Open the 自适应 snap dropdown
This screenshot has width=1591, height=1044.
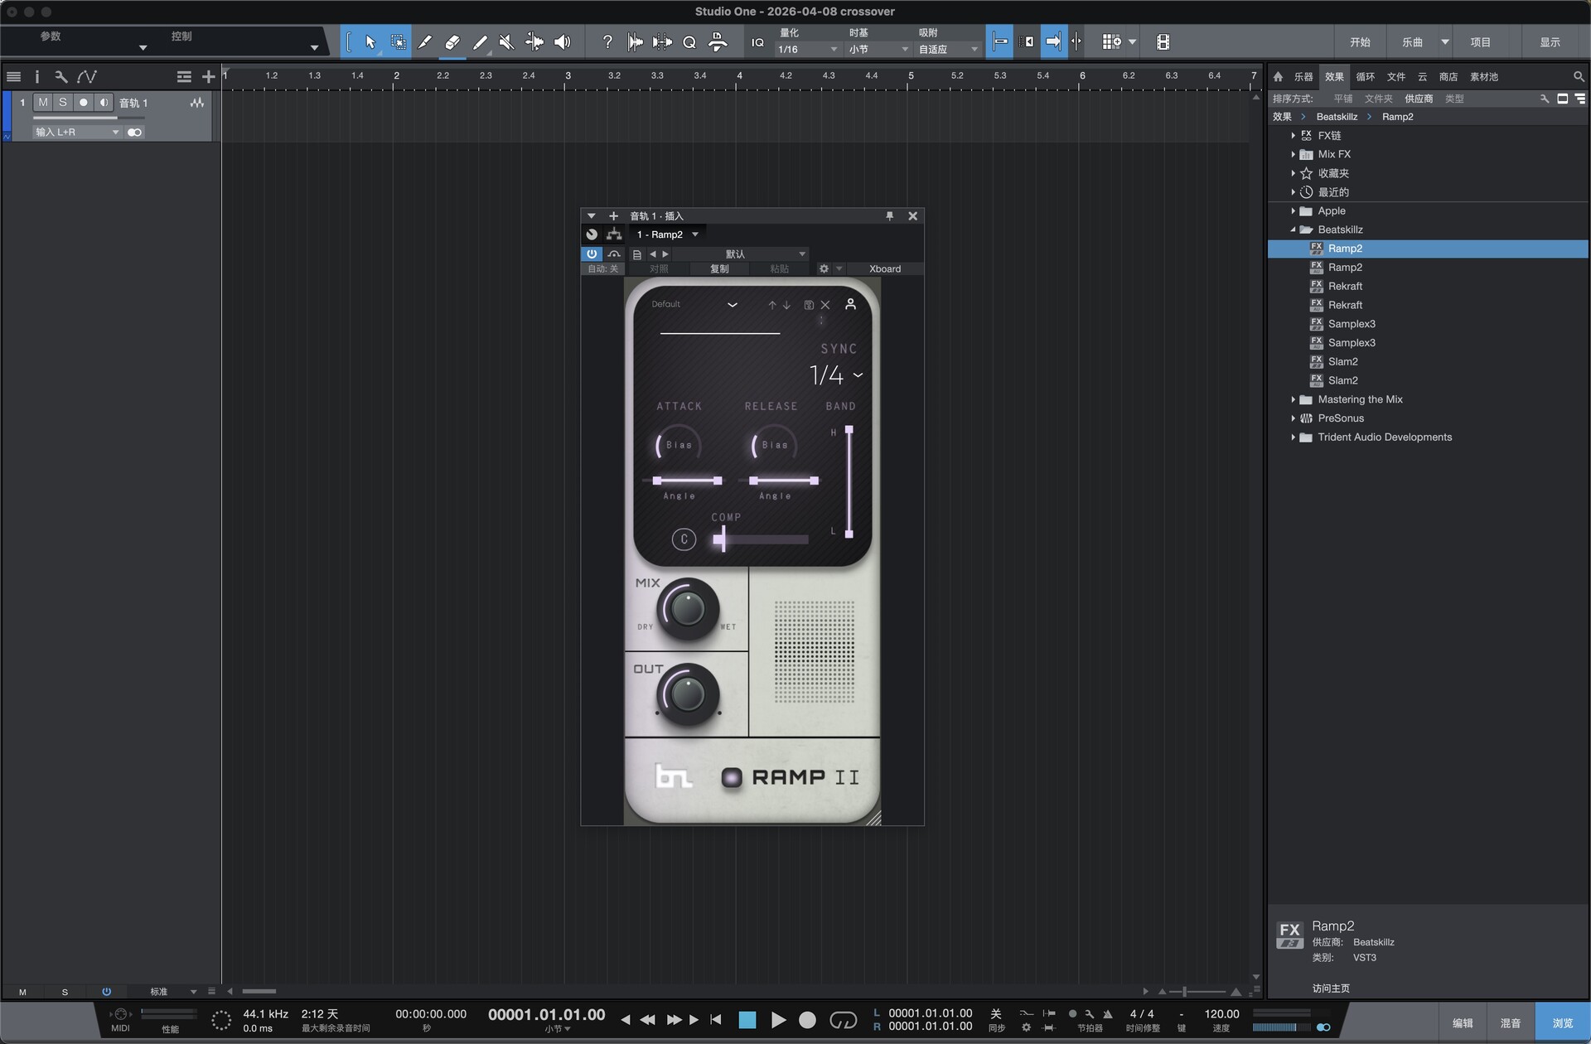tap(948, 50)
